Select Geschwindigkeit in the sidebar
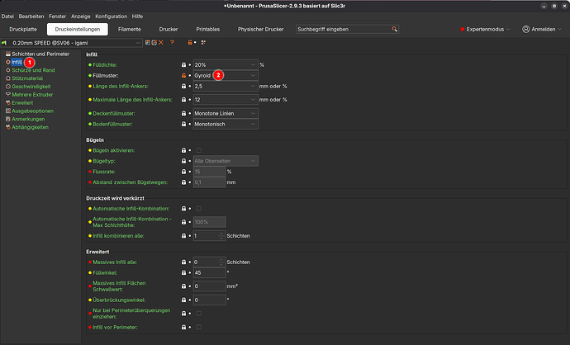 [x=31, y=87]
